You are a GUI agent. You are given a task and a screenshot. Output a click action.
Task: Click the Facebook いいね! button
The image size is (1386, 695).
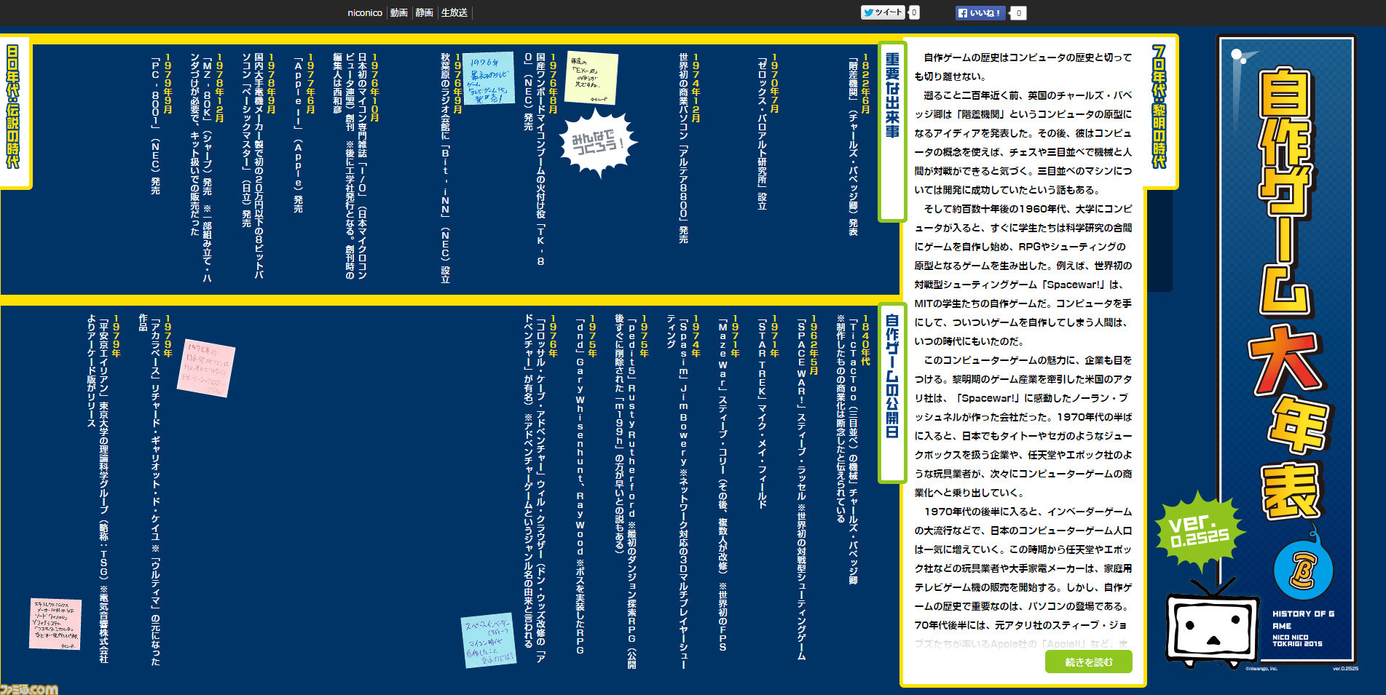(980, 12)
